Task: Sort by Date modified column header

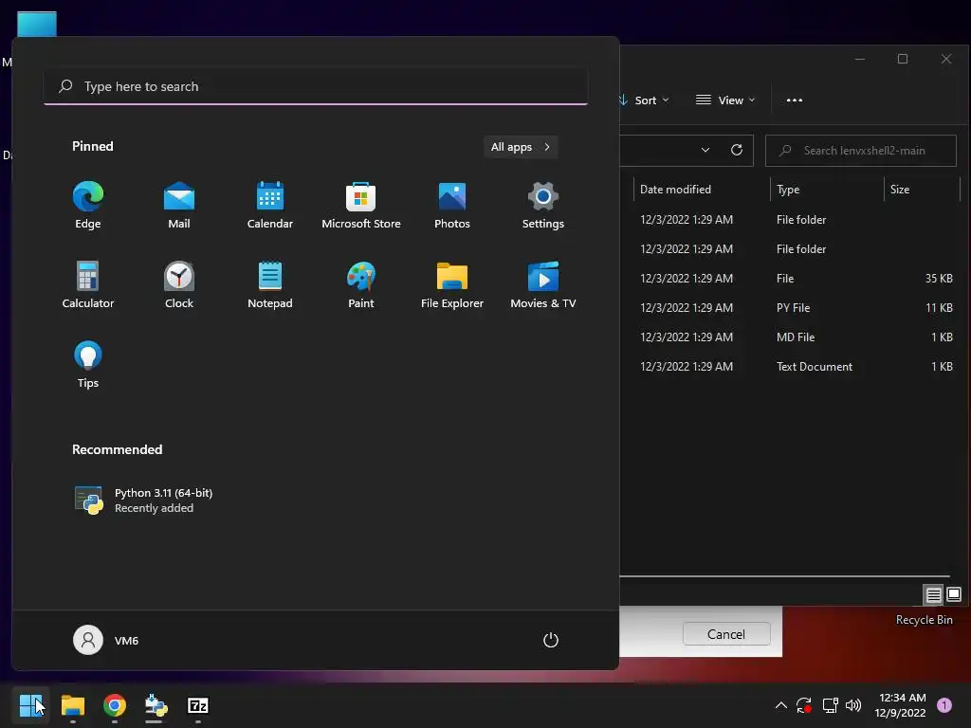Action: (x=702, y=190)
